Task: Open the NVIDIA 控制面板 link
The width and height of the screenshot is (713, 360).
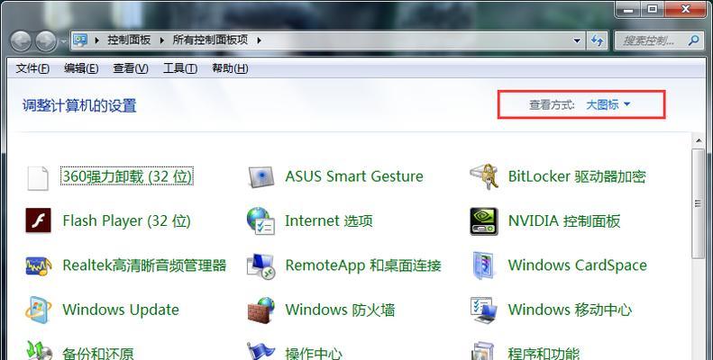Action: (x=564, y=220)
